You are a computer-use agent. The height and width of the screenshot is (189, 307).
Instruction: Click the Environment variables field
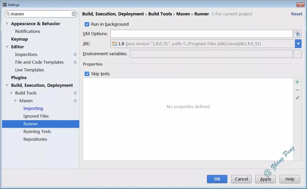click(211, 54)
